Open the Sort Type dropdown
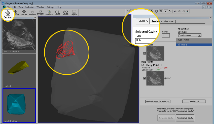The height and width of the screenshot is (124, 214). (189, 35)
